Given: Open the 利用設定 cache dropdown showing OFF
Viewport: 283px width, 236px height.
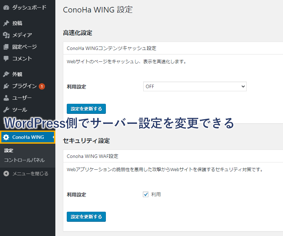Looking at the screenshot, I should tap(195, 86).
